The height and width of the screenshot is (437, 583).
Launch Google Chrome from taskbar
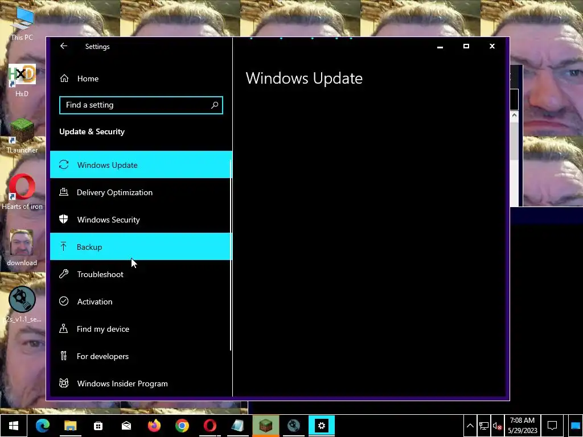click(x=182, y=426)
